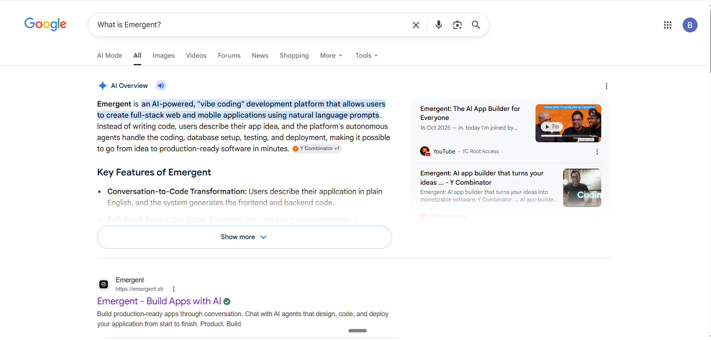Switch to News tab
This screenshot has height=340, width=711.
coord(260,55)
